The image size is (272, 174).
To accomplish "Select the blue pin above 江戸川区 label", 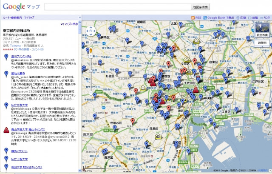I will coord(262,74).
